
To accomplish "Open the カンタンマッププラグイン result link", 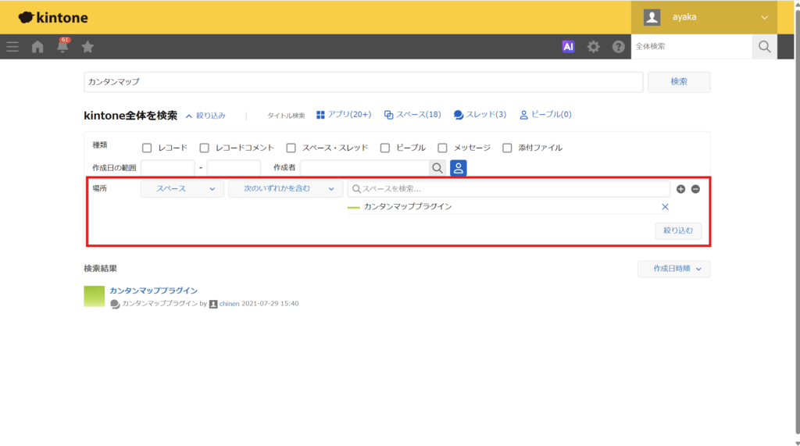I will coord(154,291).
